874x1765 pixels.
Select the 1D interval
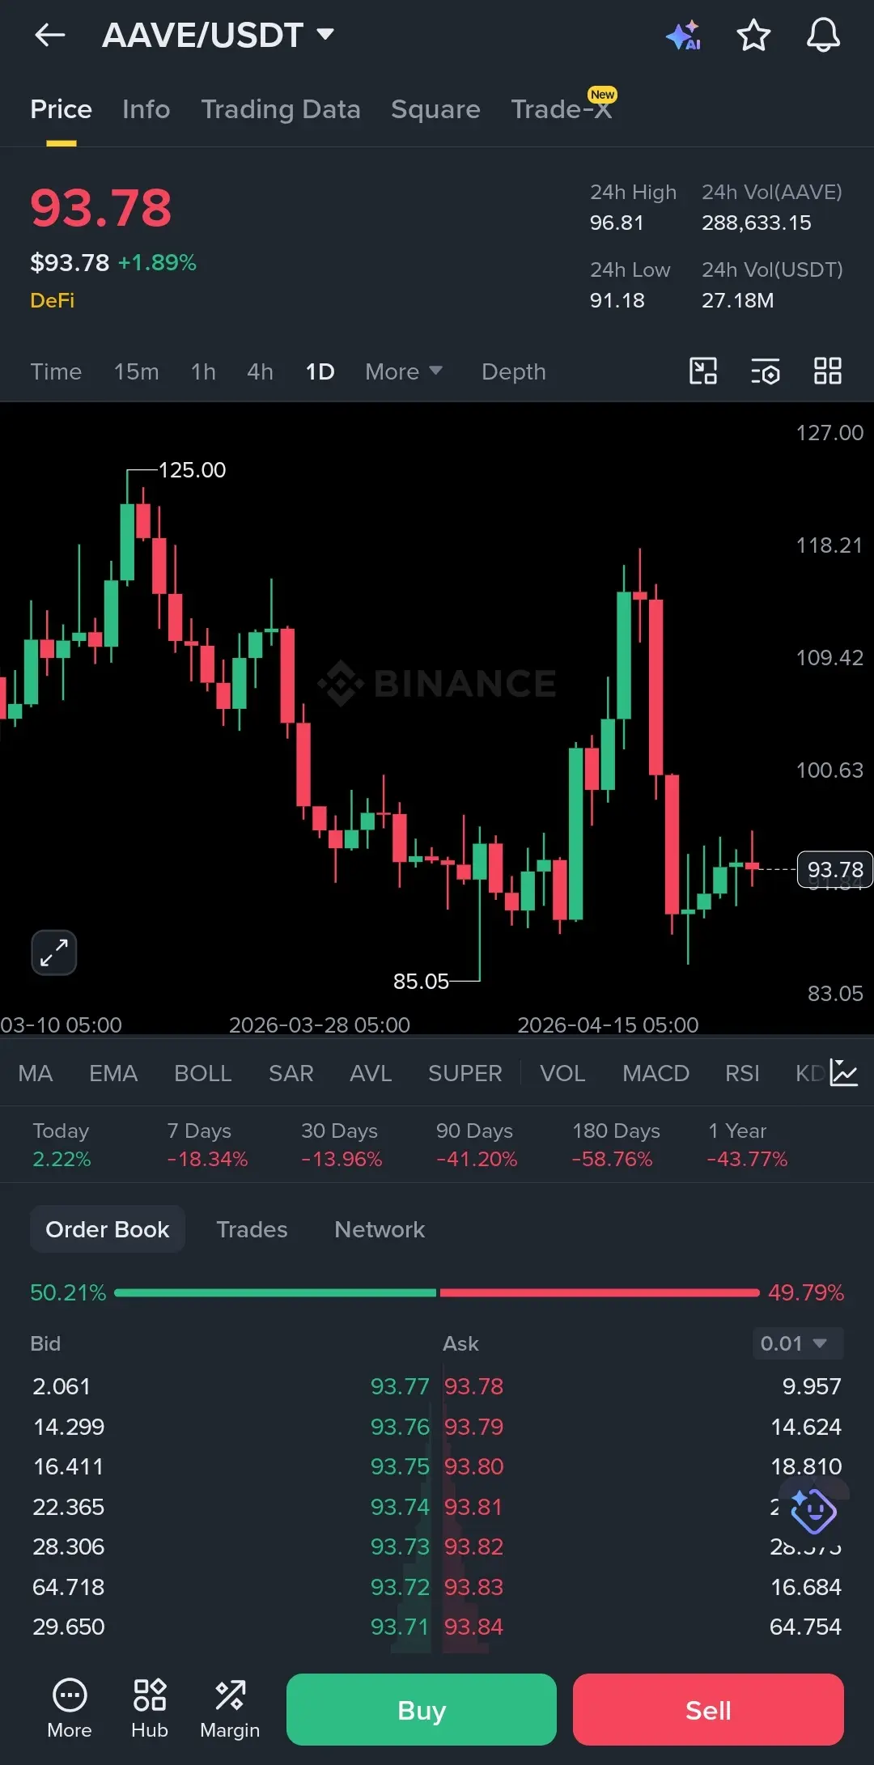320,371
